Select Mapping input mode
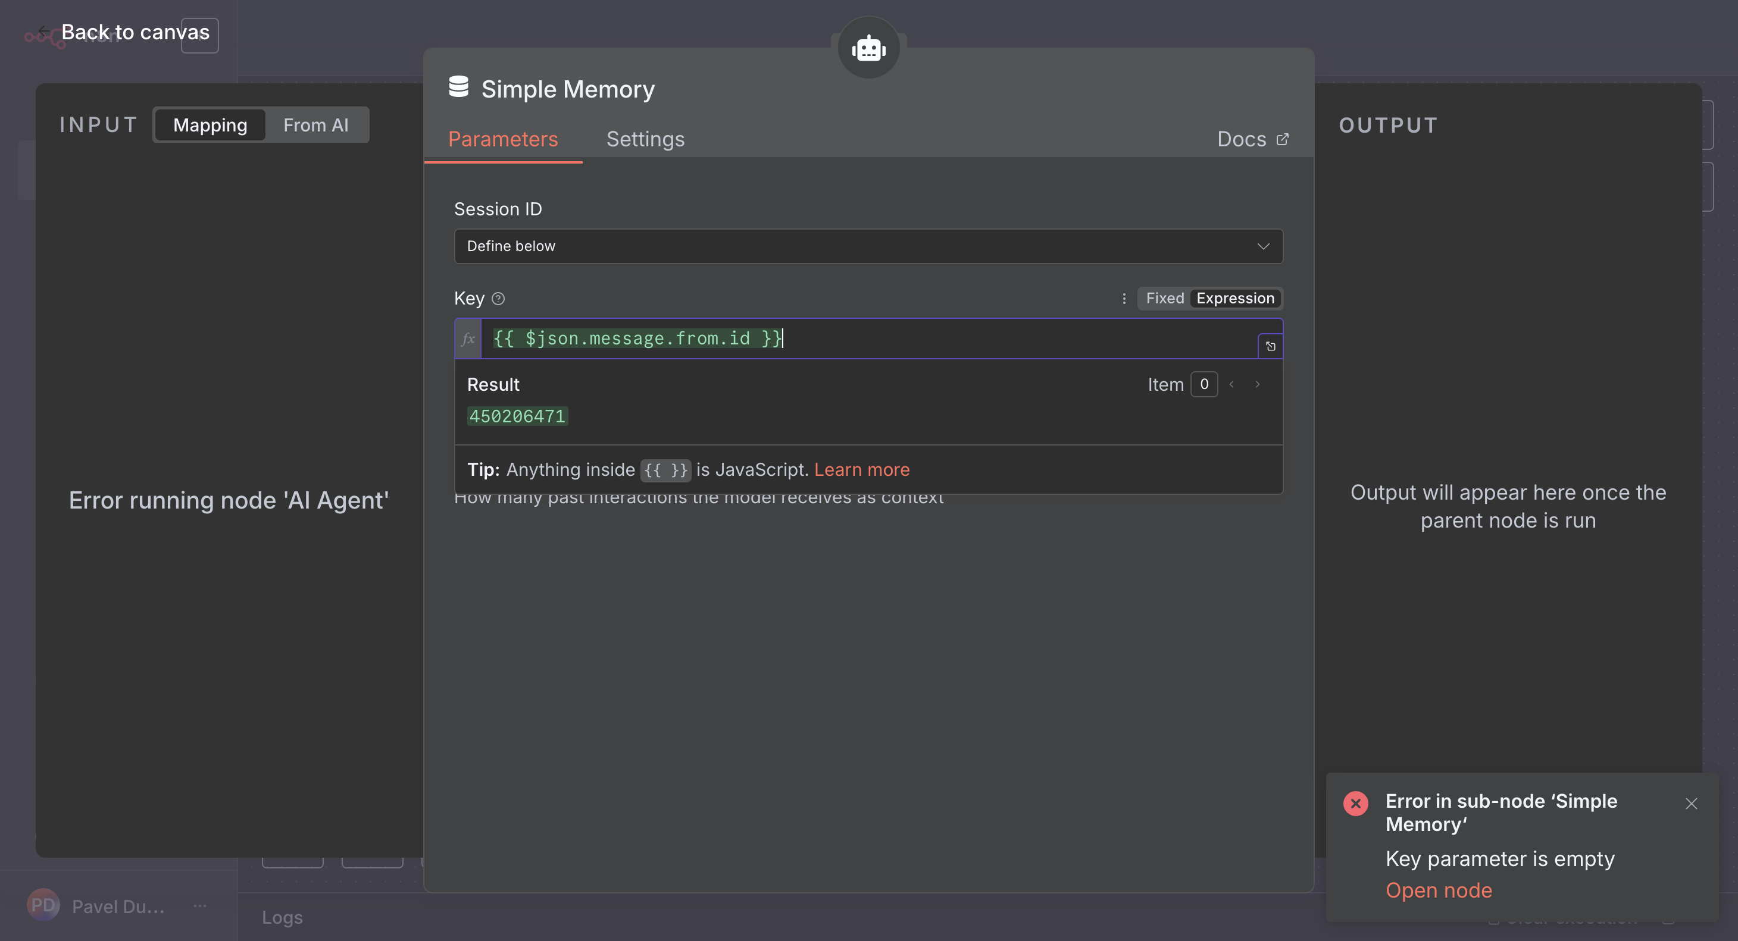This screenshot has height=941, width=1738. [210, 126]
